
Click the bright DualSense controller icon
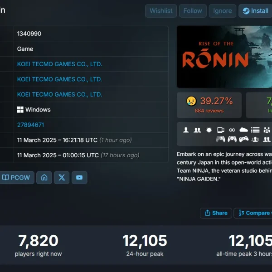click(232, 139)
